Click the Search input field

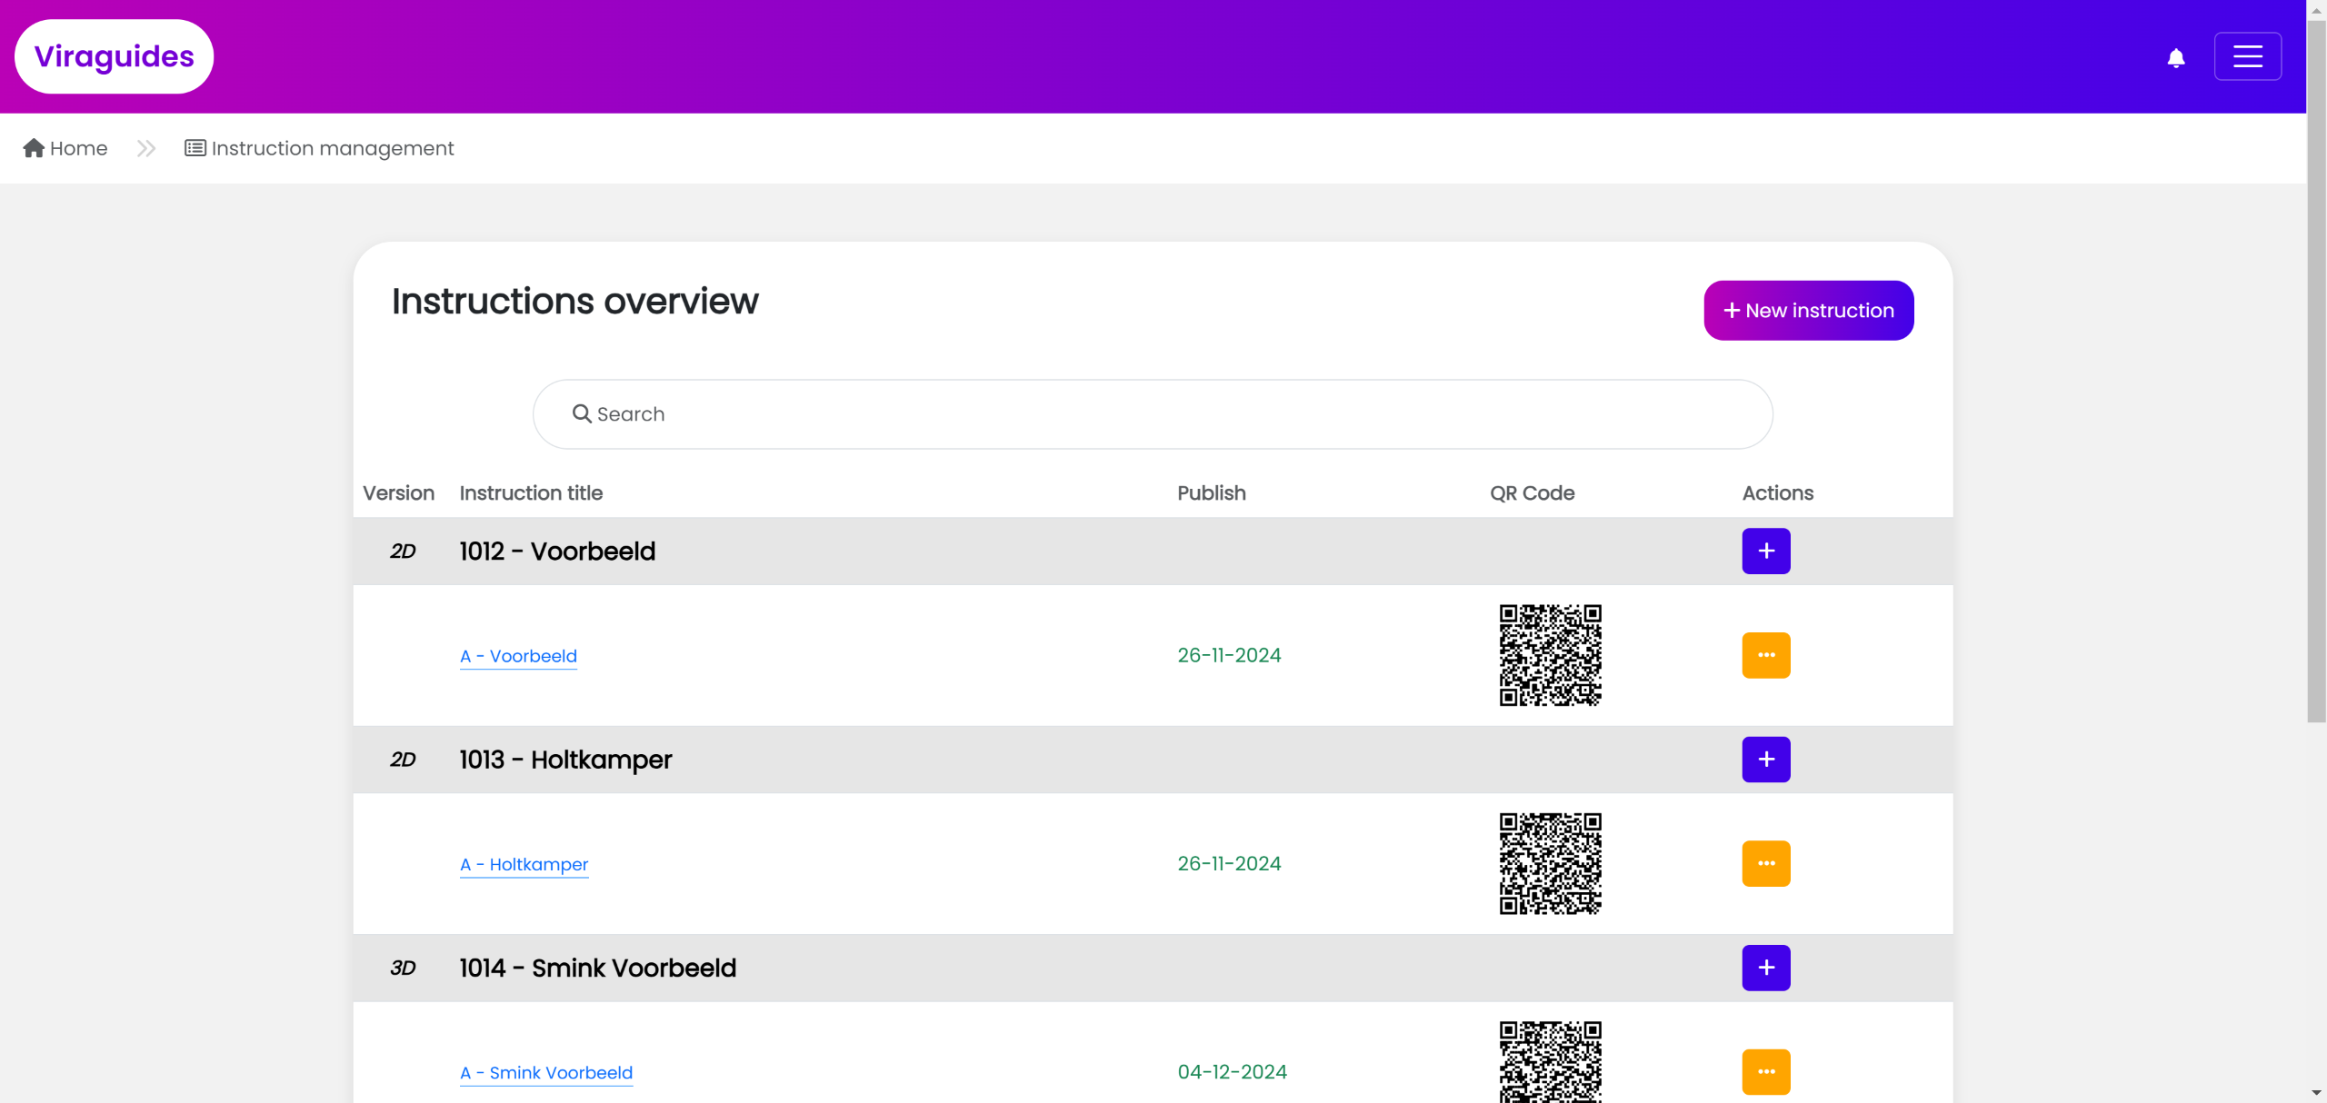pos(1153,414)
